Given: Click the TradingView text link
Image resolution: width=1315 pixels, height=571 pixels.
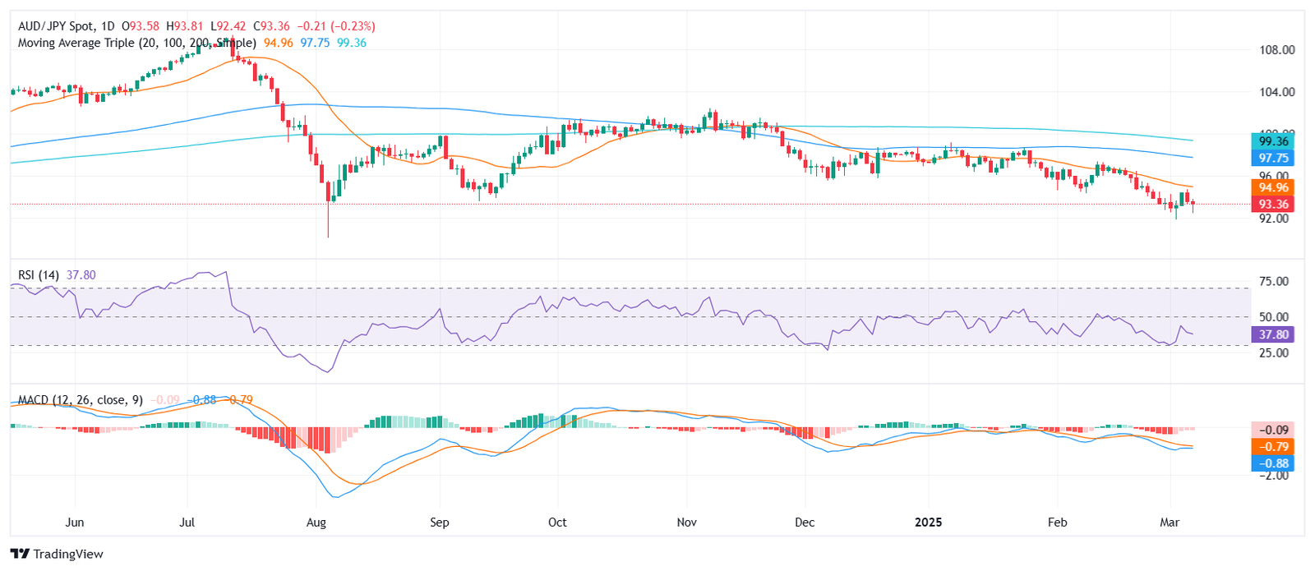Looking at the screenshot, I should pyautogui.click(x=68, y=554).
